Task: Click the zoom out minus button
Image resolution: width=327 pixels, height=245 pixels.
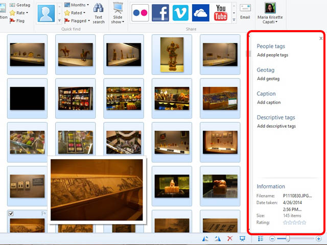Action: [272, 239]
